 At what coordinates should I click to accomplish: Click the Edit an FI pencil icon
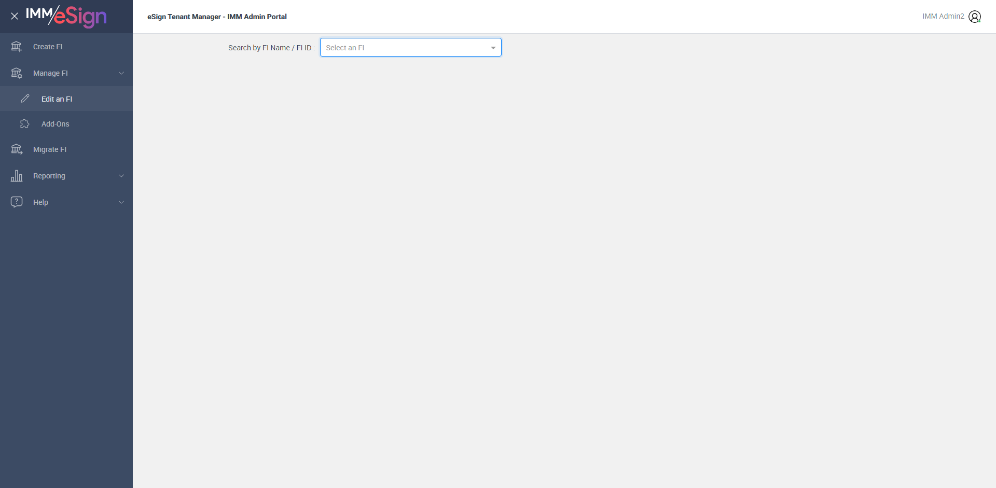click(x=25, y=99)
